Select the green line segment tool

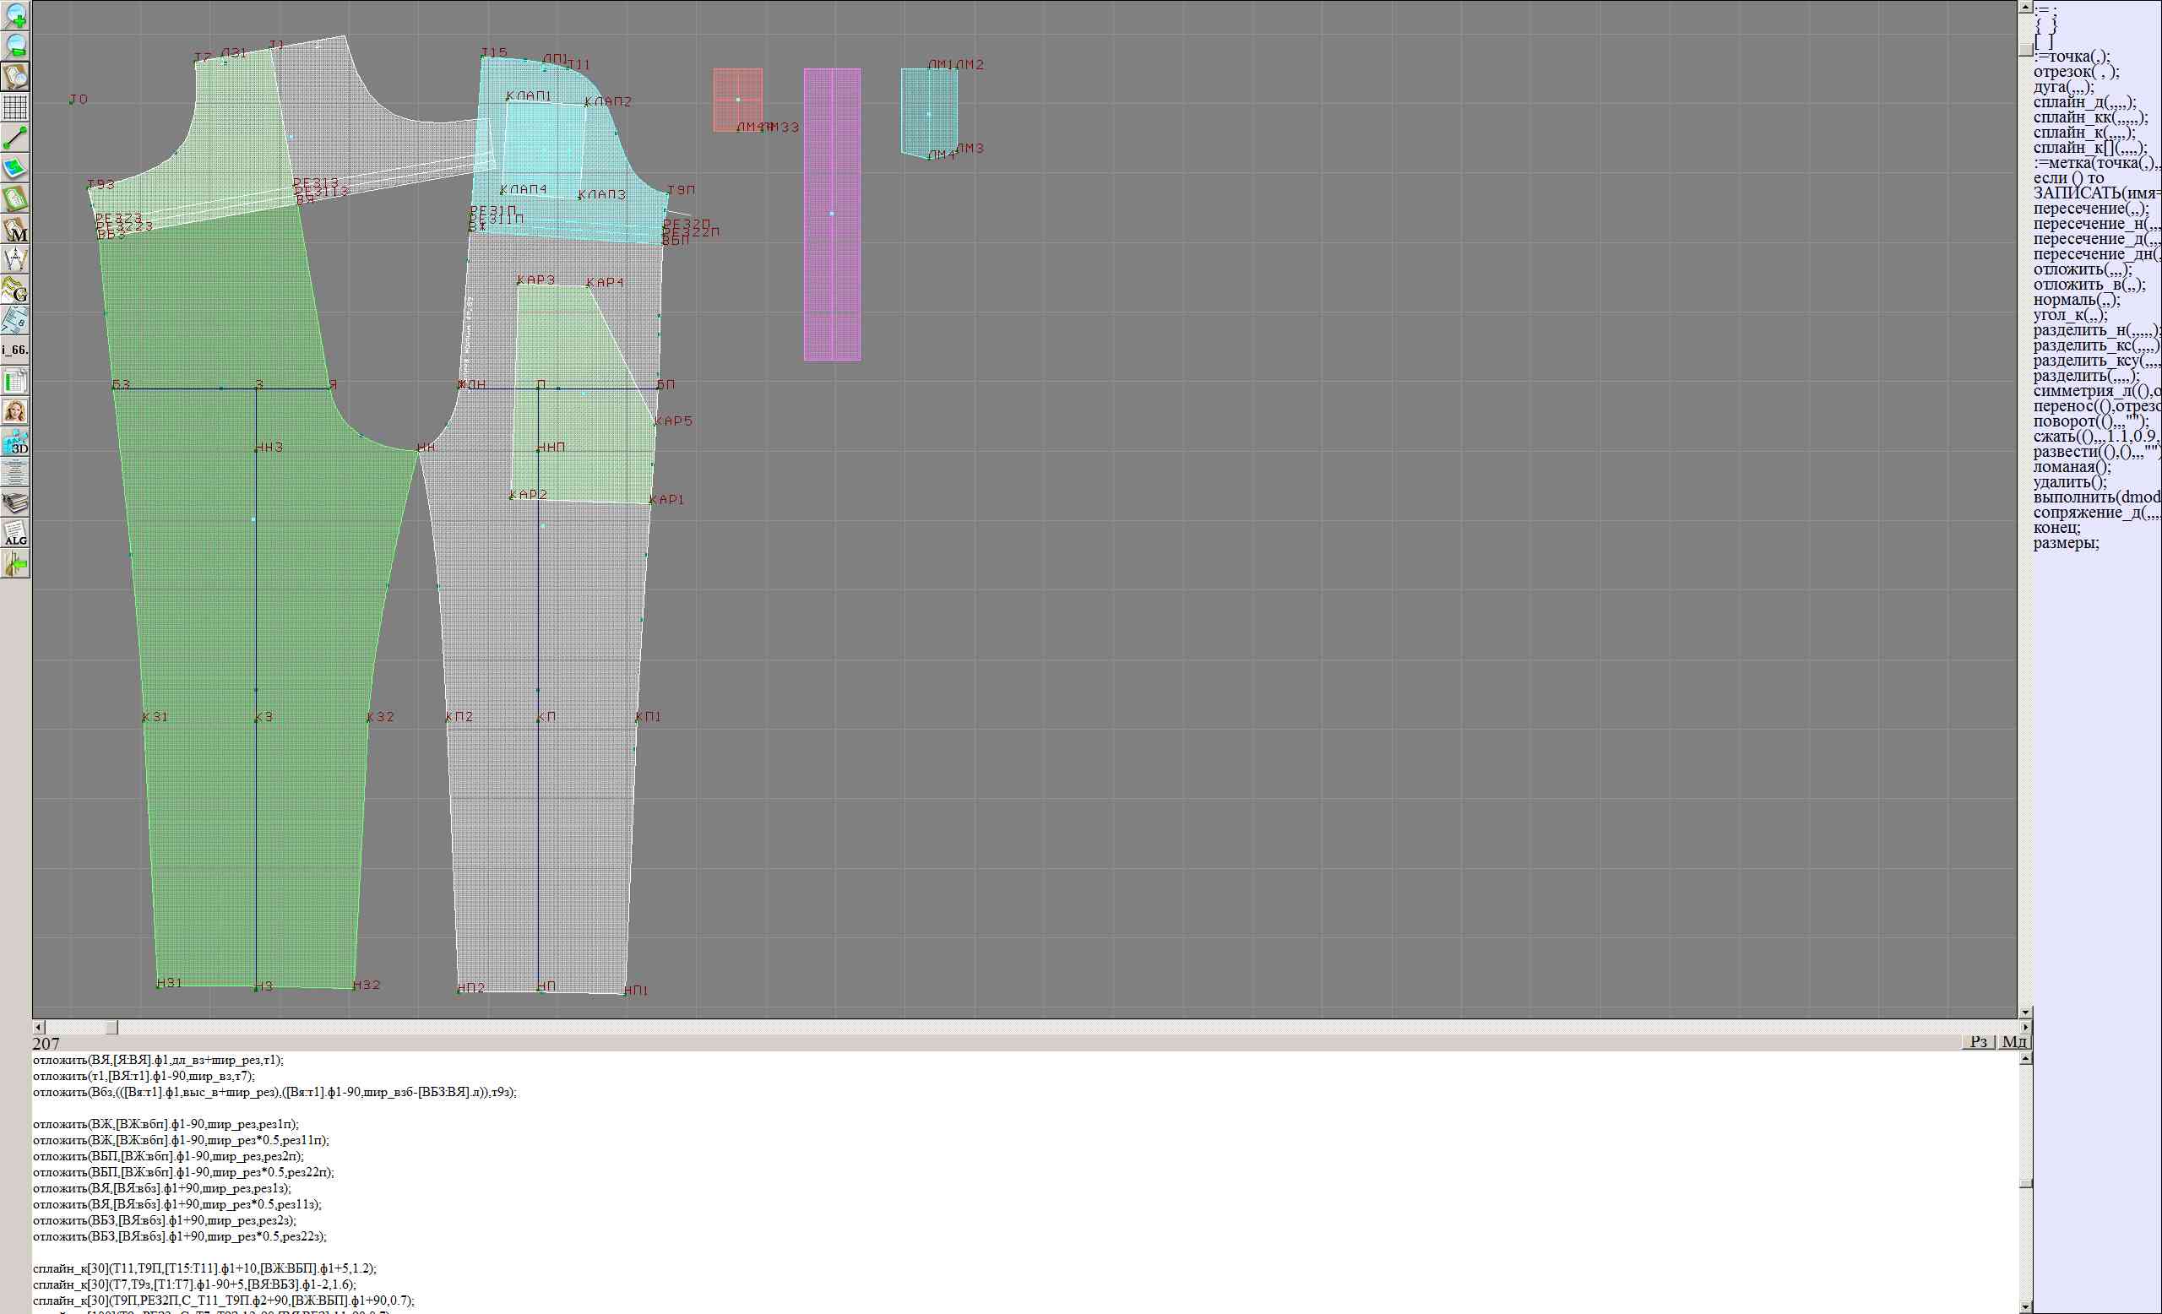[15, 138]
